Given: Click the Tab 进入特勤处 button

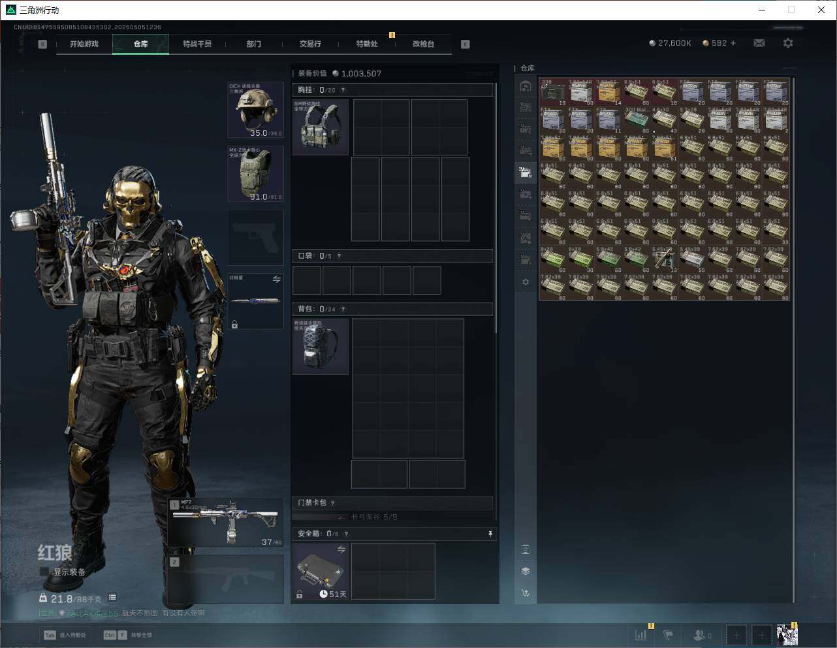Looking at the screenshot, I should coord(65,635).
